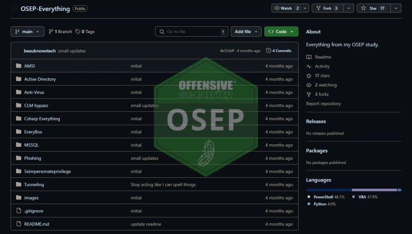
Task: Open the 'update readme' commit message
Action: pos(146,224)
